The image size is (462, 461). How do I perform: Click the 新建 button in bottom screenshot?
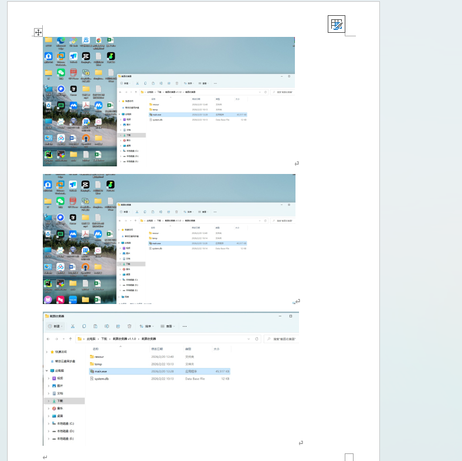coord(56,326)
